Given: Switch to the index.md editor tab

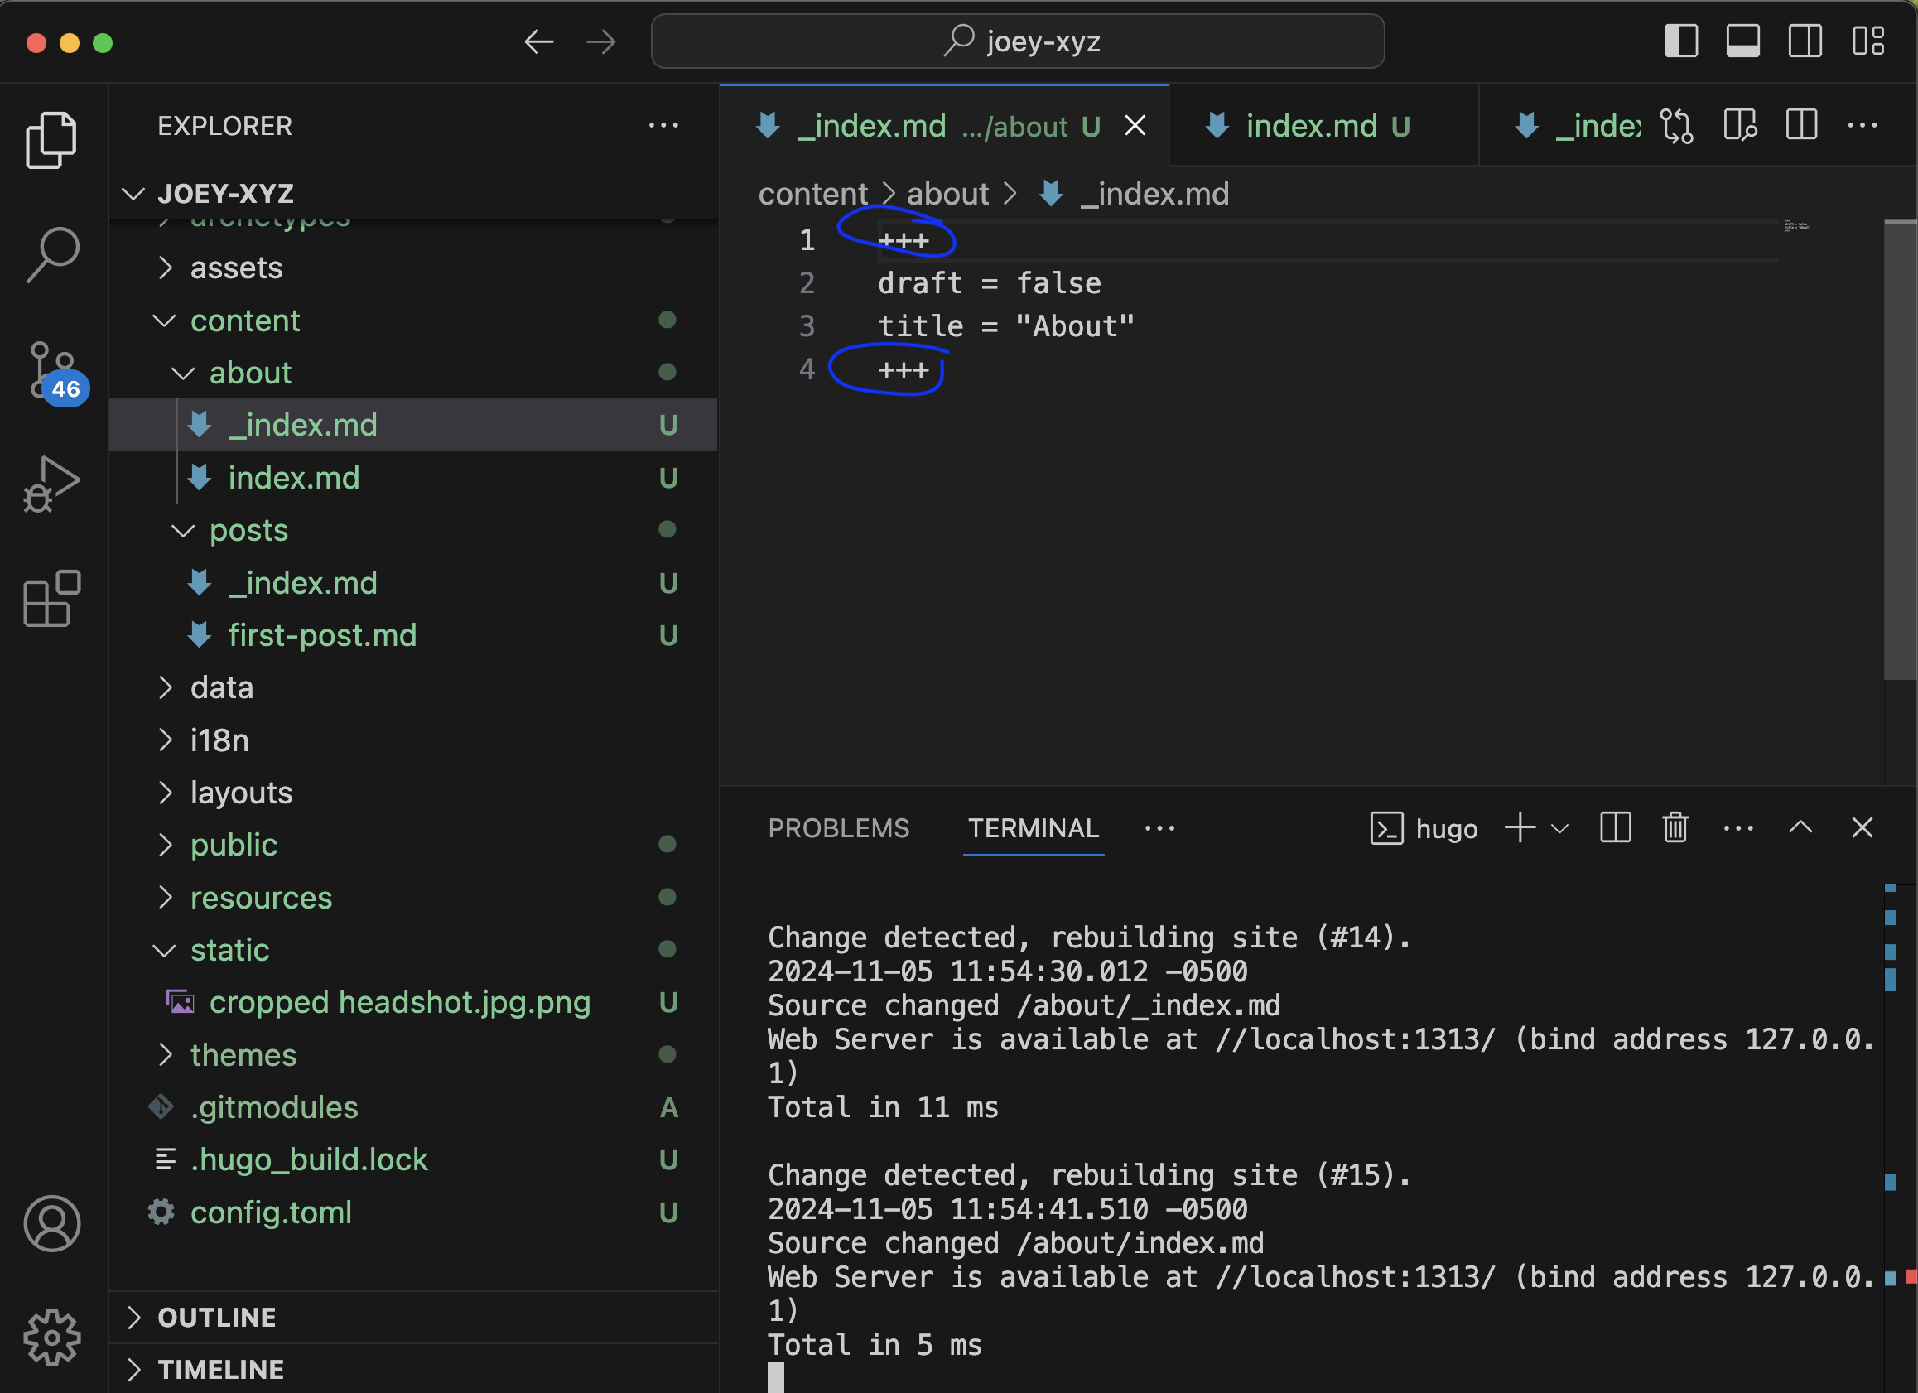Looking at the screenshot, I should pyautogui.click(x=1311, y=126).
